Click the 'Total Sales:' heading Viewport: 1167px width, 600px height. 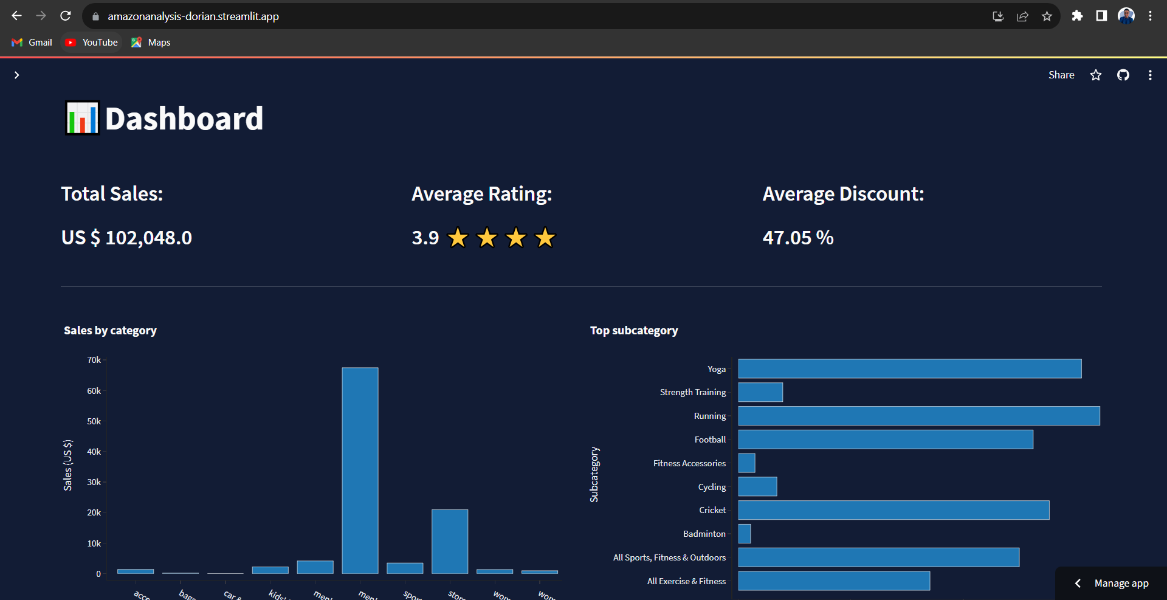[x=112, y=194]
